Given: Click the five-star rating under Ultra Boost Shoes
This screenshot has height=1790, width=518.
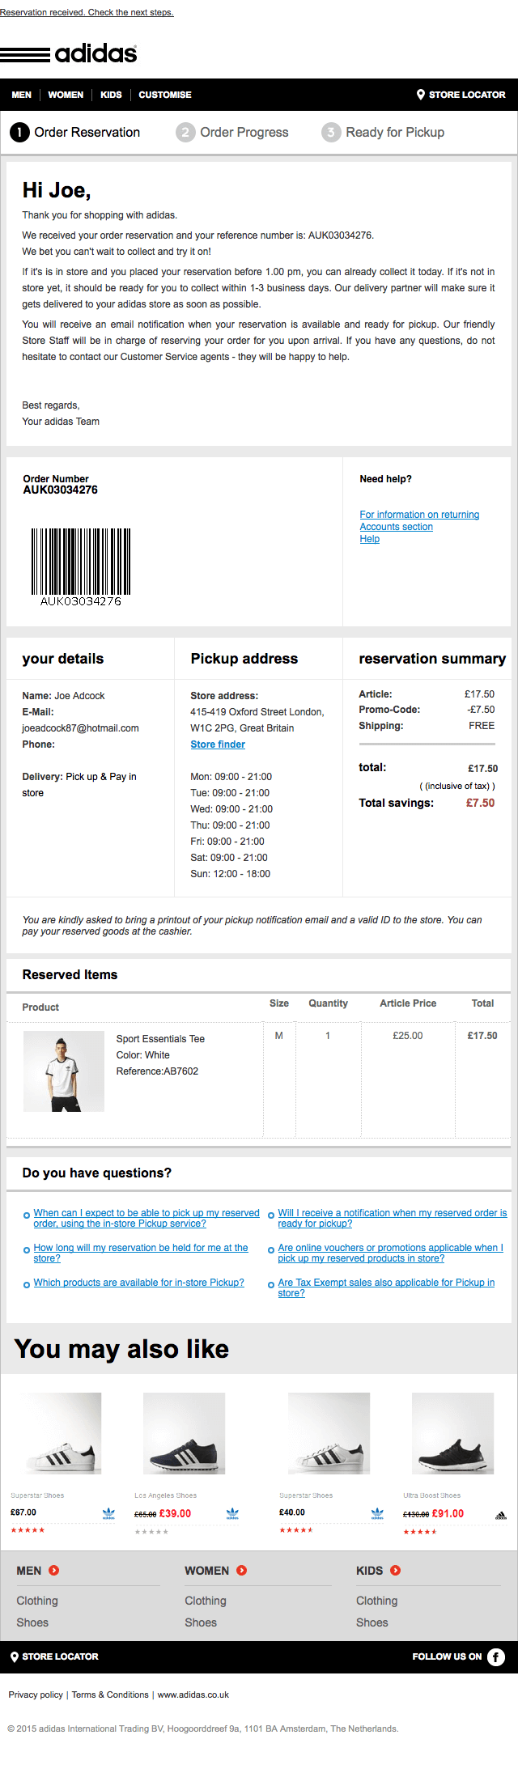Looking at the screenshot, I should [421, 1530].
